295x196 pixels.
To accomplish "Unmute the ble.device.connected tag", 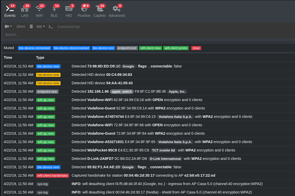I will [35, 48].
